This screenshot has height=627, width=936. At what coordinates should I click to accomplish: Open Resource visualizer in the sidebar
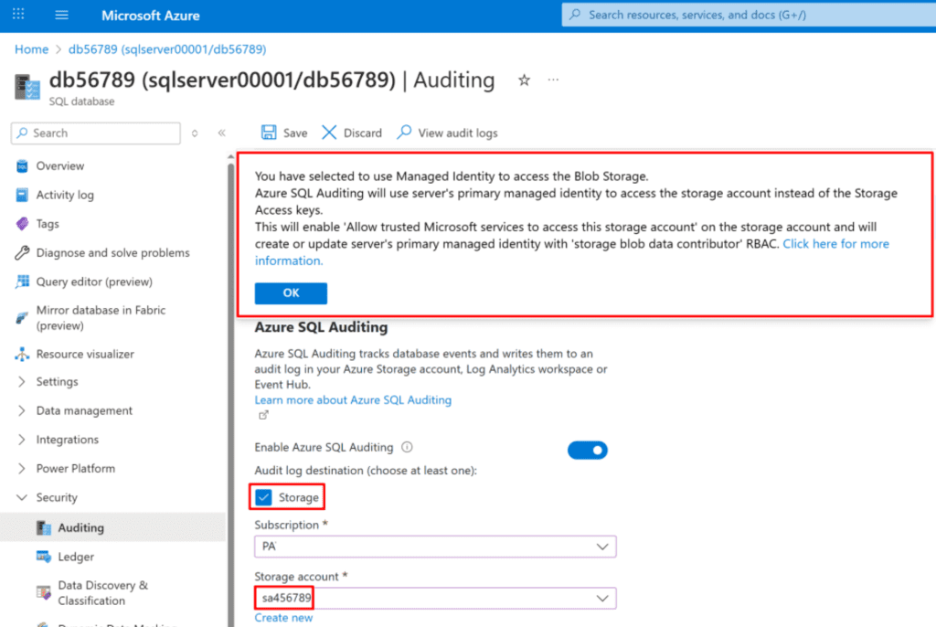84,354
